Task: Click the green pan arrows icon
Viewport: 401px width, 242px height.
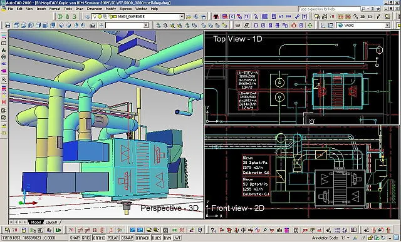Action: click(x=310, y=25)
